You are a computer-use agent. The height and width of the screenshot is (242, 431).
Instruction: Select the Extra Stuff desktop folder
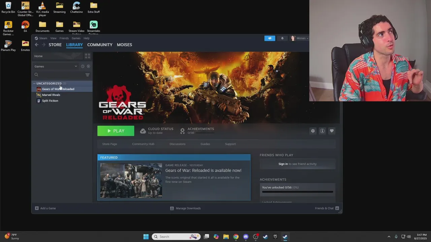point(94,8)
